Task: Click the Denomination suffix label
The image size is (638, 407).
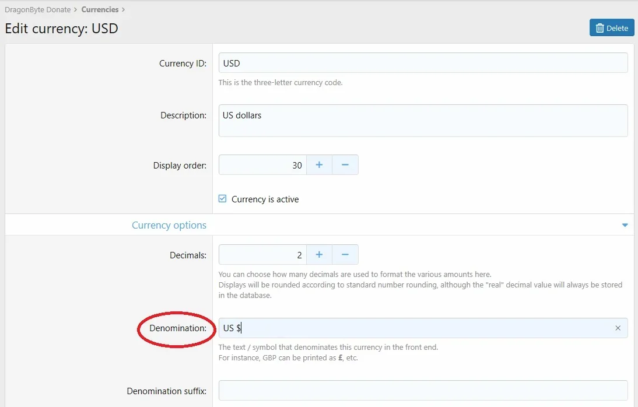Action: pyautogui.click(x=166, y=391)
